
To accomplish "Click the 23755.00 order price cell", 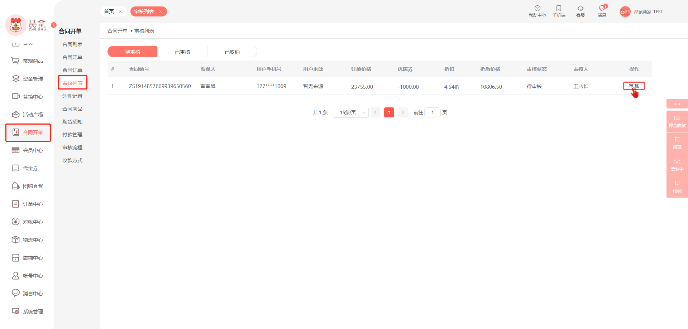I will click(362, 87).
